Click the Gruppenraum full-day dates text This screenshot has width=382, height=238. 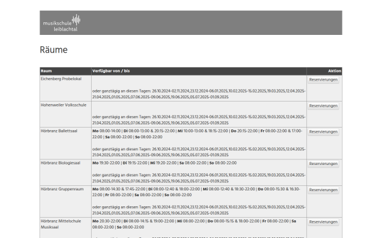(x=199, y=210)
